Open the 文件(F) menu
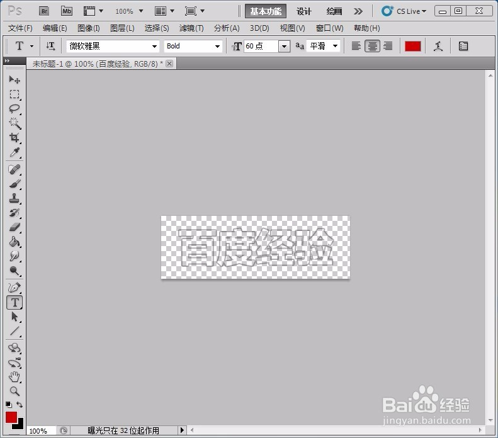Screen dimensions: 498x438 (x=20, y=28)
